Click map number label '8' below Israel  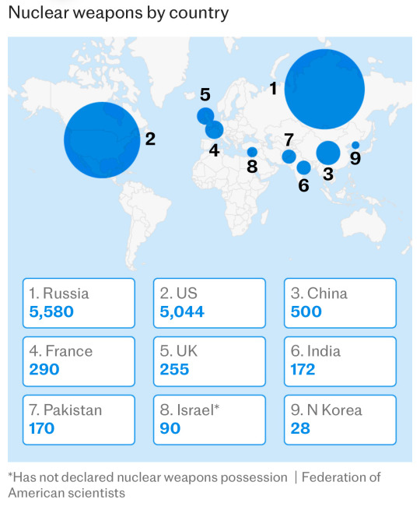click(x=252, y=167)
